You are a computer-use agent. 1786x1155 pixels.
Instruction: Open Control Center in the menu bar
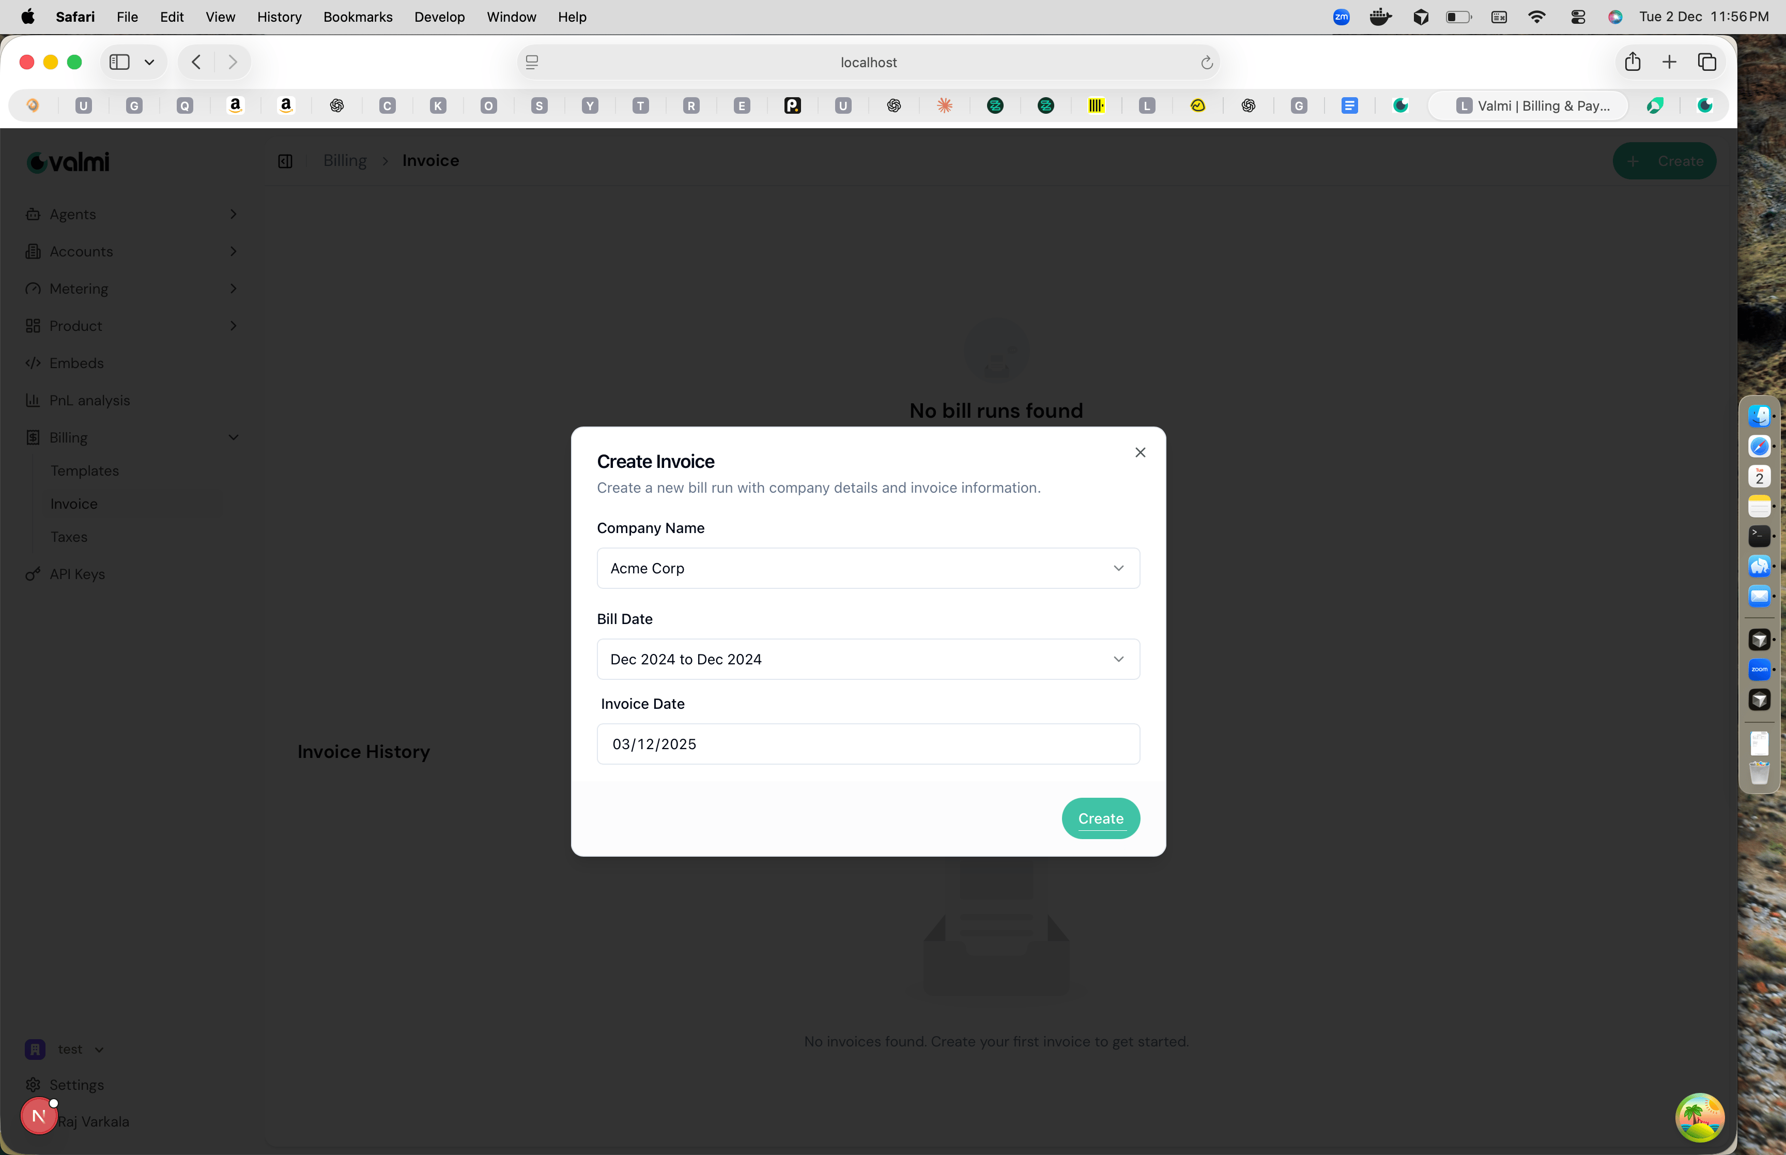[x=1578, y=17]
